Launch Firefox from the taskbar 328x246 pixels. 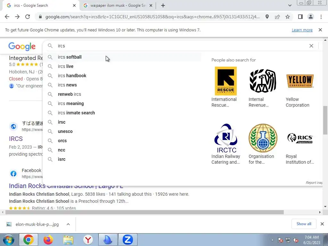coord(48,240)
